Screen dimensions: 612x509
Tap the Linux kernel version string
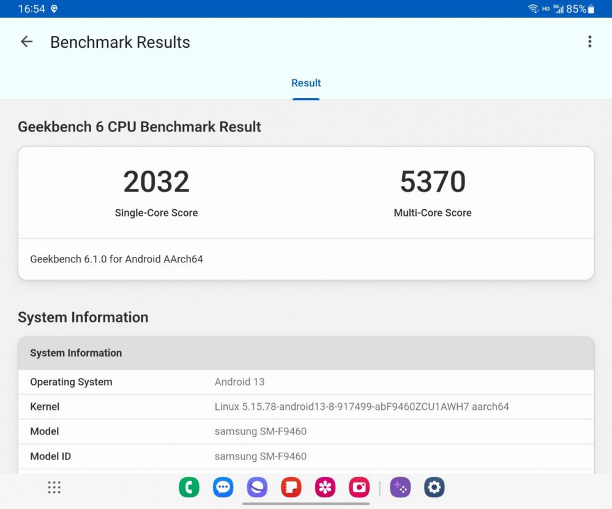362,406
